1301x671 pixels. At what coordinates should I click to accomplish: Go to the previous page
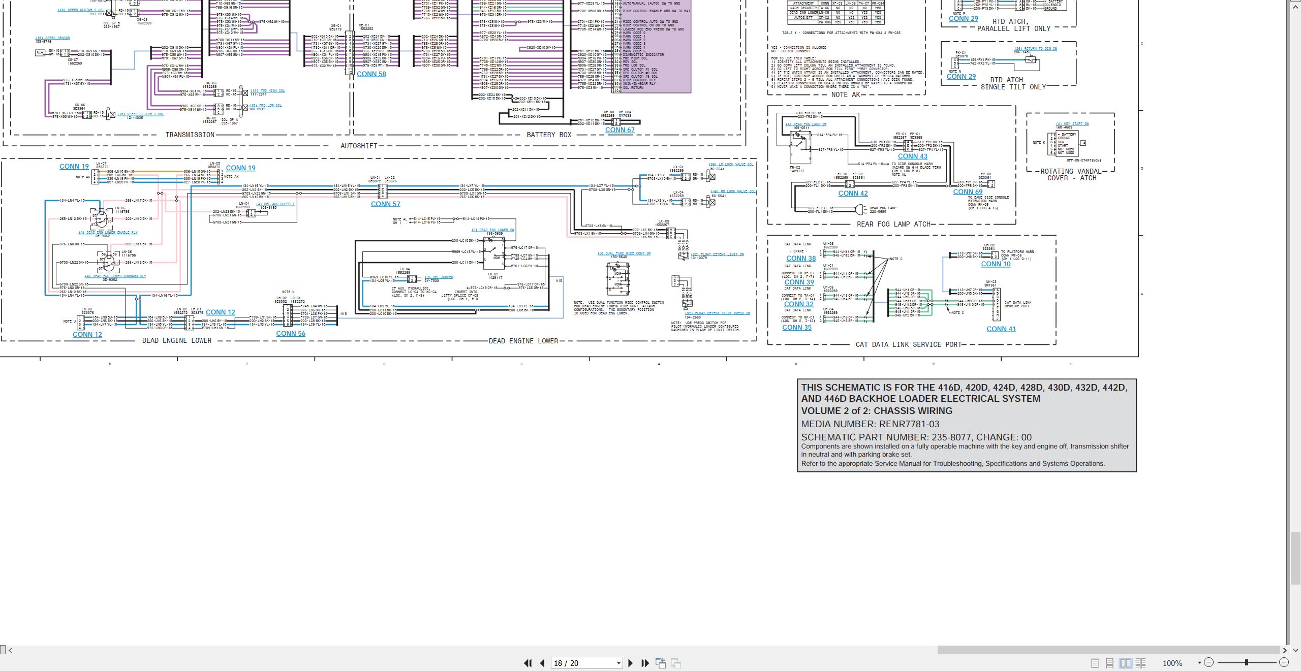tap(542, 663)
